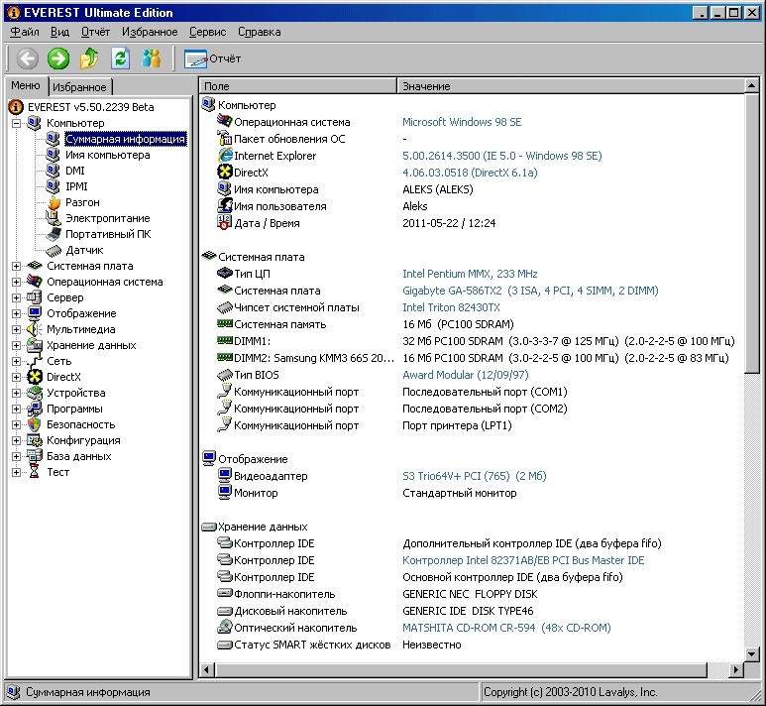Expand the Отображение tree node

(16, 313)
